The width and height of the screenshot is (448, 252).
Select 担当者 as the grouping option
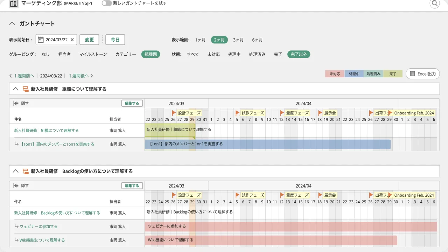[64, 54]
